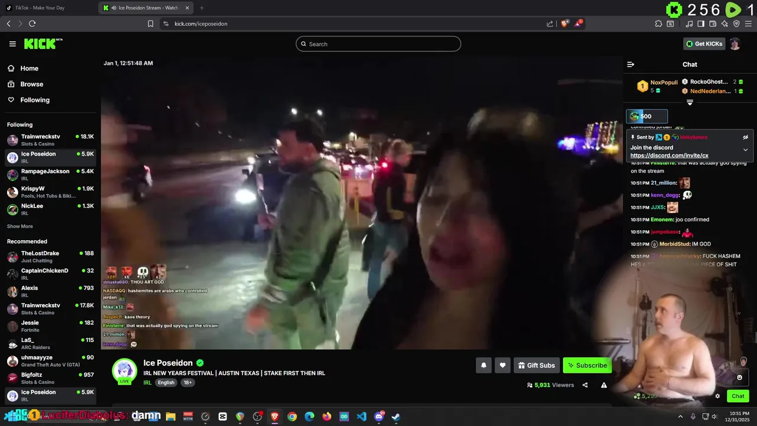Expand Show More in Following list
Screen dimensions: 757x426
click(x=20, y=227)
